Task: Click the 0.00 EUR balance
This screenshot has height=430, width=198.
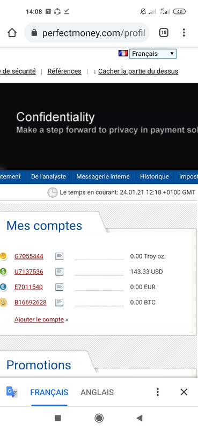Action: (x=143, y=287)
